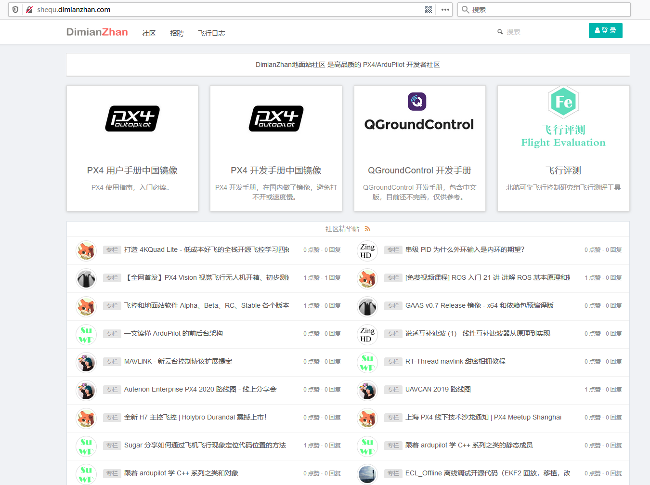Viewport: 650px width, 485px height.
Task: Open the RSS feed icon beside 社区精华帖
Action: point(367,229)
